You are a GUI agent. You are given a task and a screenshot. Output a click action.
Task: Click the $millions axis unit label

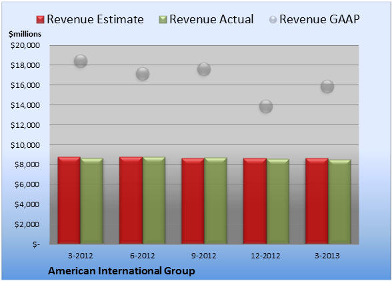pos(25,34)
